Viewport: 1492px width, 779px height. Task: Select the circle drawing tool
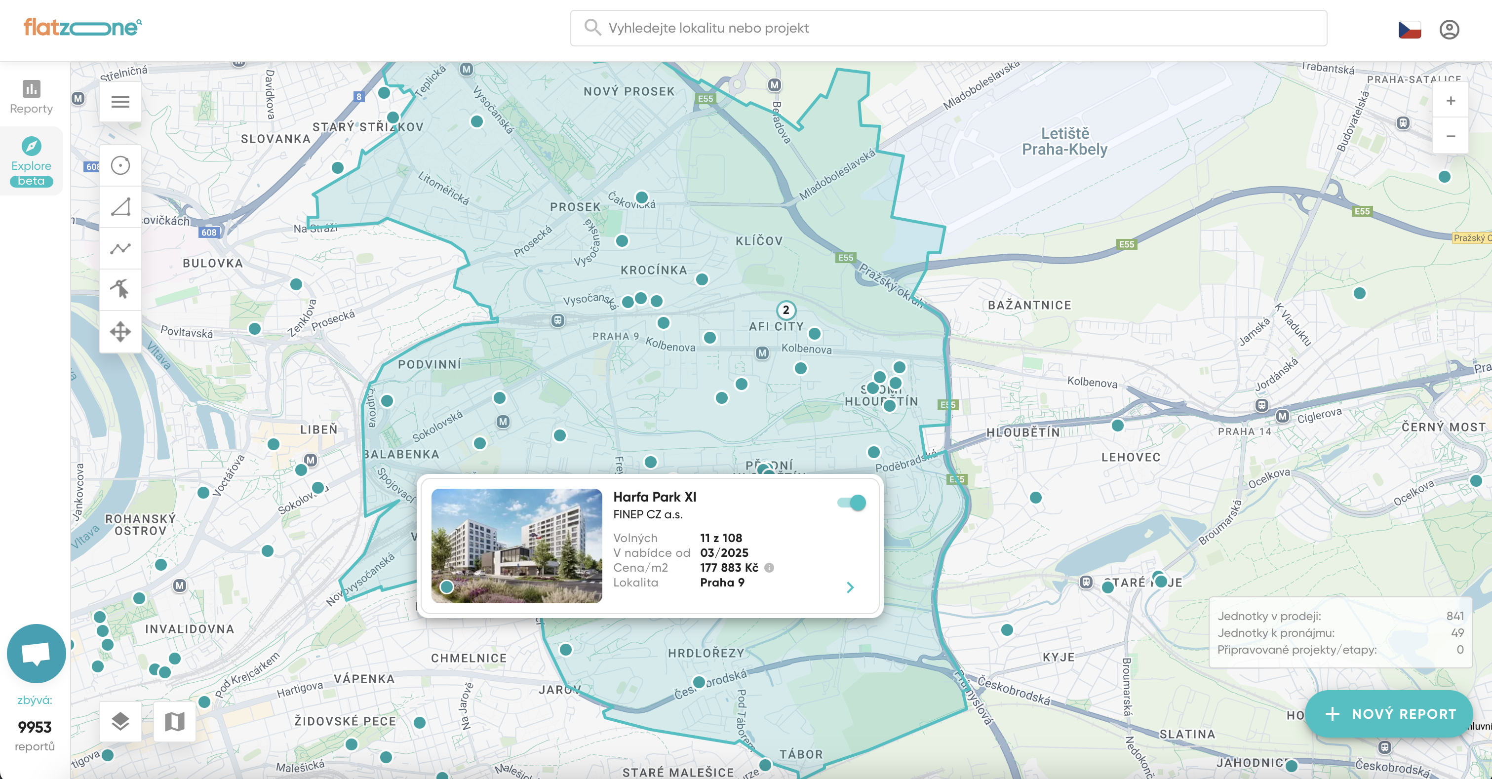point(120,166)
